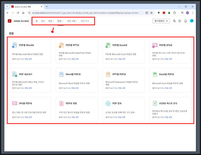The height and width of the screenshot is (155, 201).
Task: Click the PDF 내보내기 card icon
Action: point(15,74)
